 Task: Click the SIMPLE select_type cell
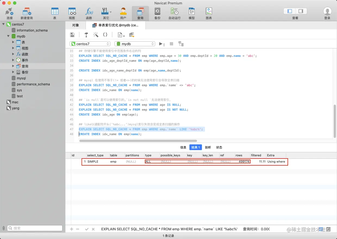pos(93,162)
